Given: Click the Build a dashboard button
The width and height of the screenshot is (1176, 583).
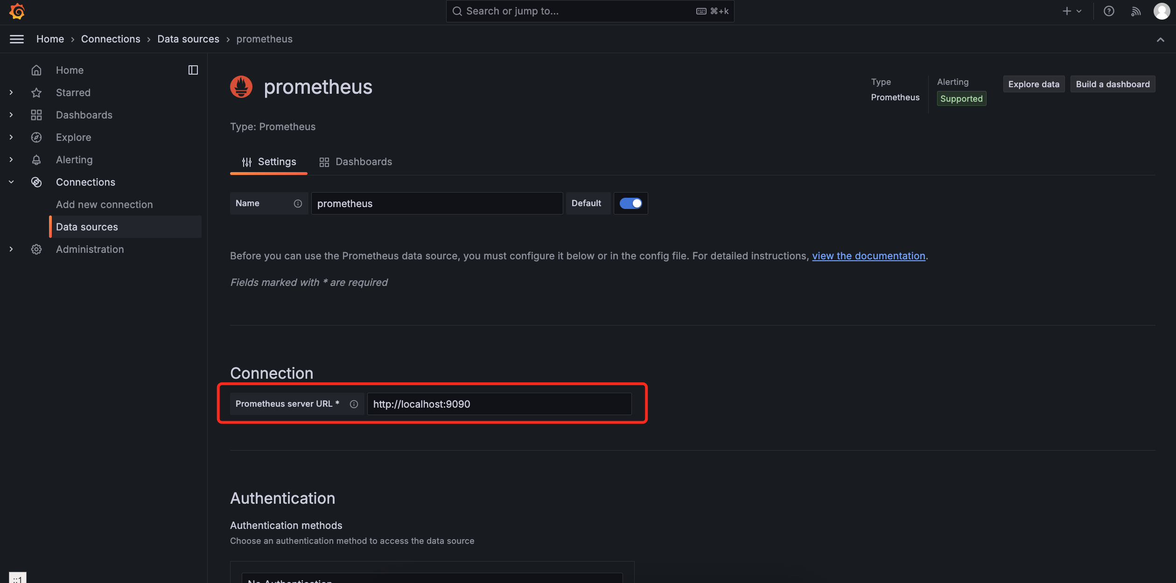Looking at the screenshot, I should (1113, 84).
